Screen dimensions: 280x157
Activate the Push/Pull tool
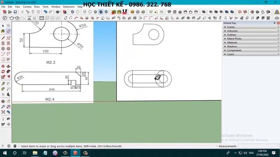pos(8,66)
